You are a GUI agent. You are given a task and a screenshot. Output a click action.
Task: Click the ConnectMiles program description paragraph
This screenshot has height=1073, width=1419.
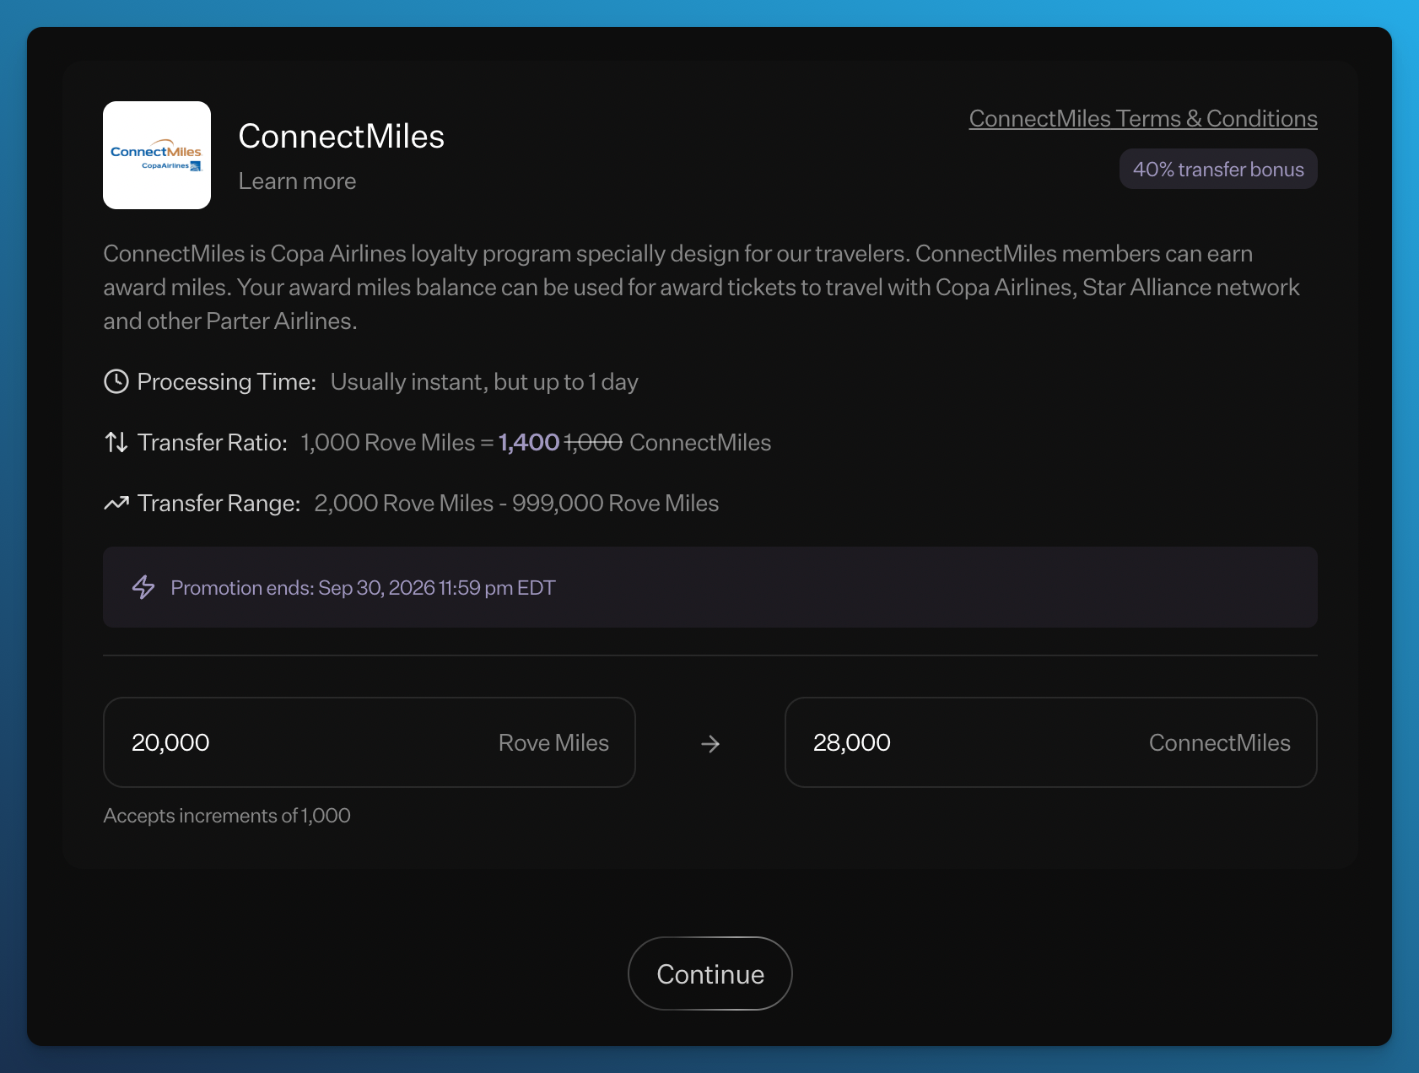pos(702,288)
